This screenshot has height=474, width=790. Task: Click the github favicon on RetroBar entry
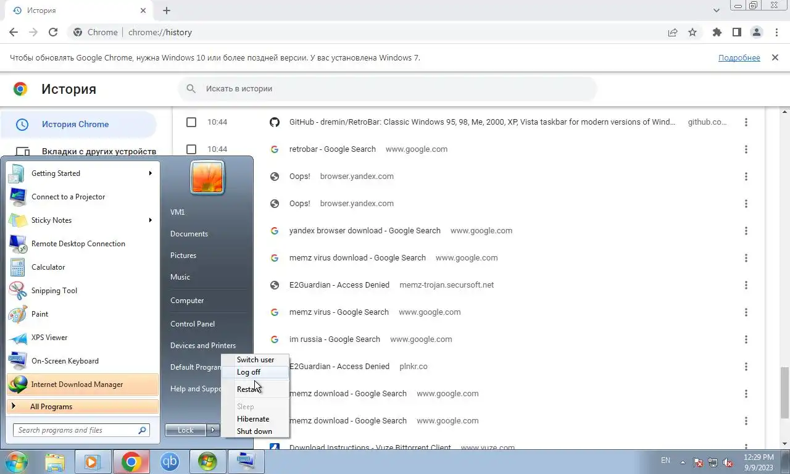point(275,122)
